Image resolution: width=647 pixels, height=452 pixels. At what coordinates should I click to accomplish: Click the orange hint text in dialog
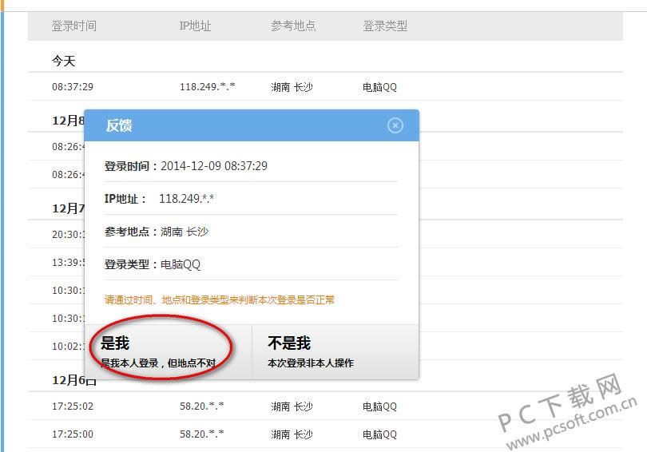220,300
